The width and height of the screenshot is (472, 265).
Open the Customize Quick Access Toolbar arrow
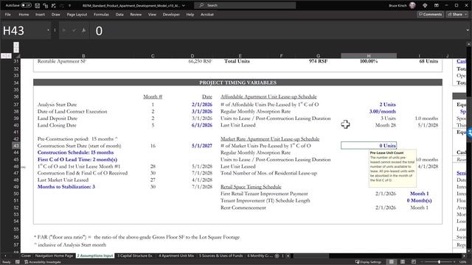(69, 5)
